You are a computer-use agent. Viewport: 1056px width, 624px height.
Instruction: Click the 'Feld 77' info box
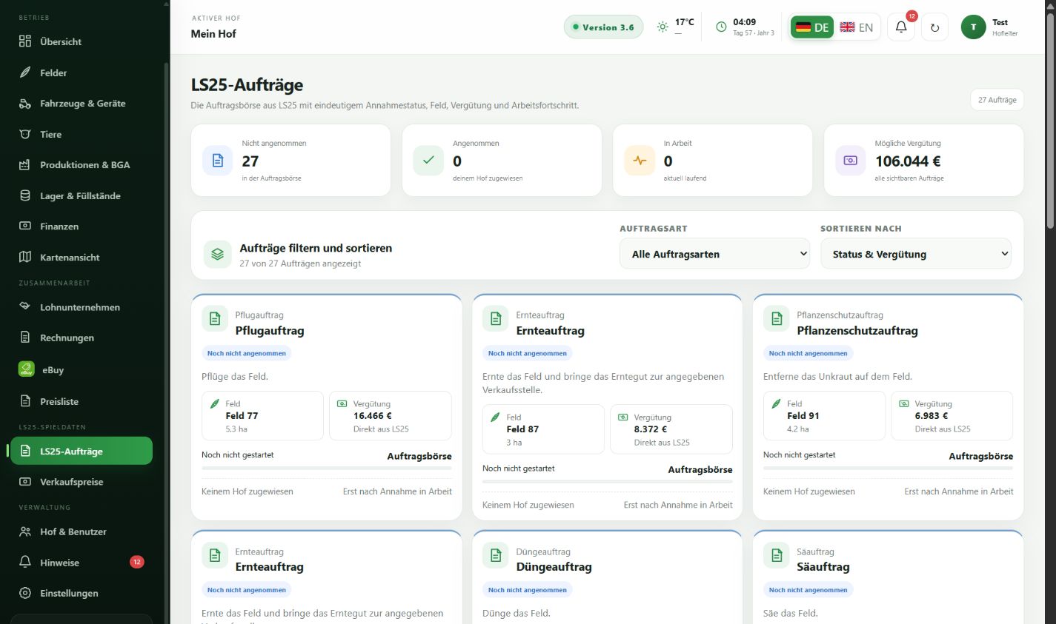262,416
